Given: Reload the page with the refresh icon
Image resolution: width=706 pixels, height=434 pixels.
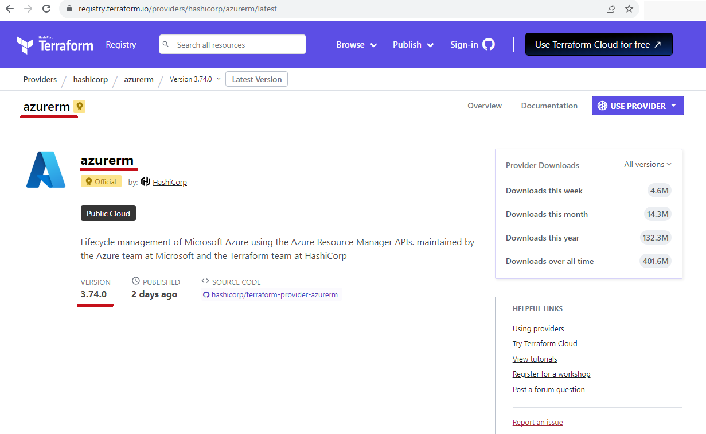Looking at the screenshot, I should pyautogui.click(x=47, y=9).
